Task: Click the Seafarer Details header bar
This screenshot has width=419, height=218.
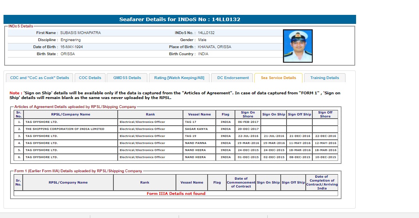Action: point(180,19)
